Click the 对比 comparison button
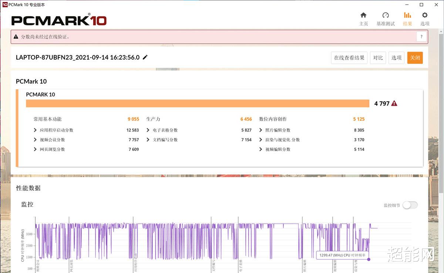444x273 pixels. (378, 57)
